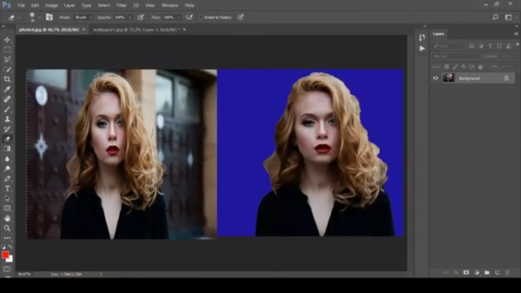Select the Blur tool
Viewport: 521px width, 293px height.
[7, 159]
